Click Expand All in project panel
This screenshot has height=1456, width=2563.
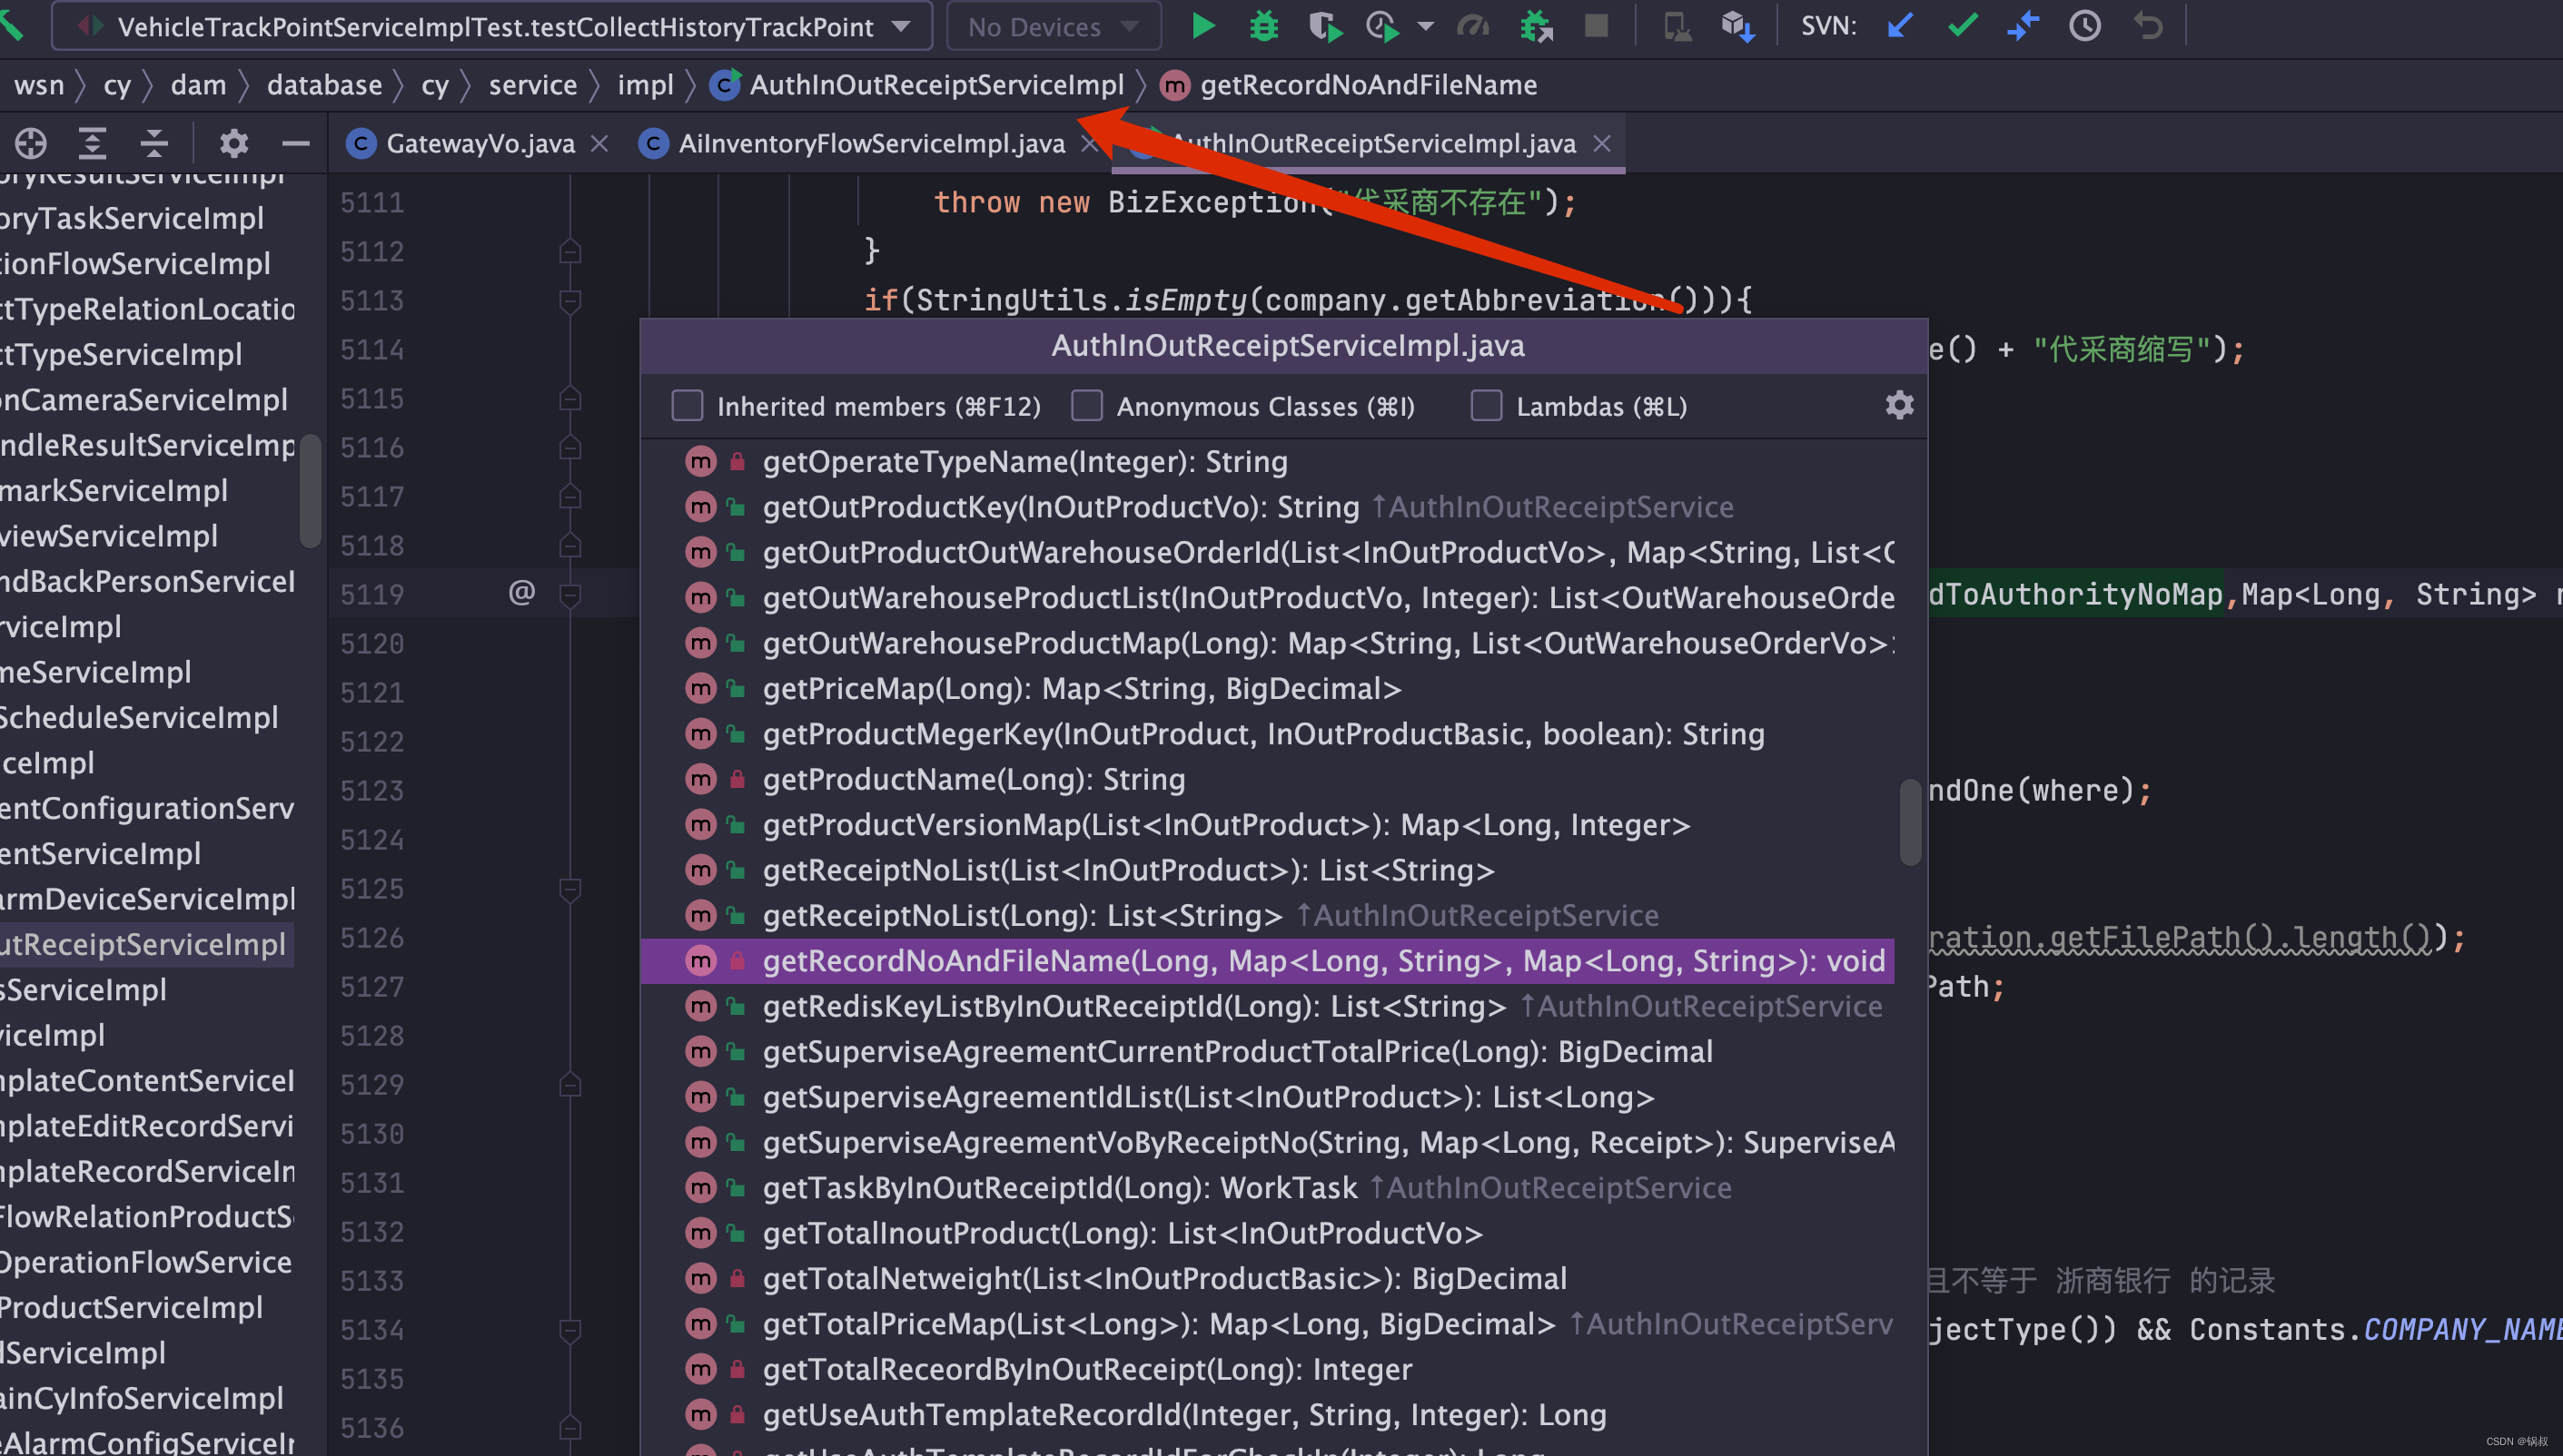[x=92, y=144]
